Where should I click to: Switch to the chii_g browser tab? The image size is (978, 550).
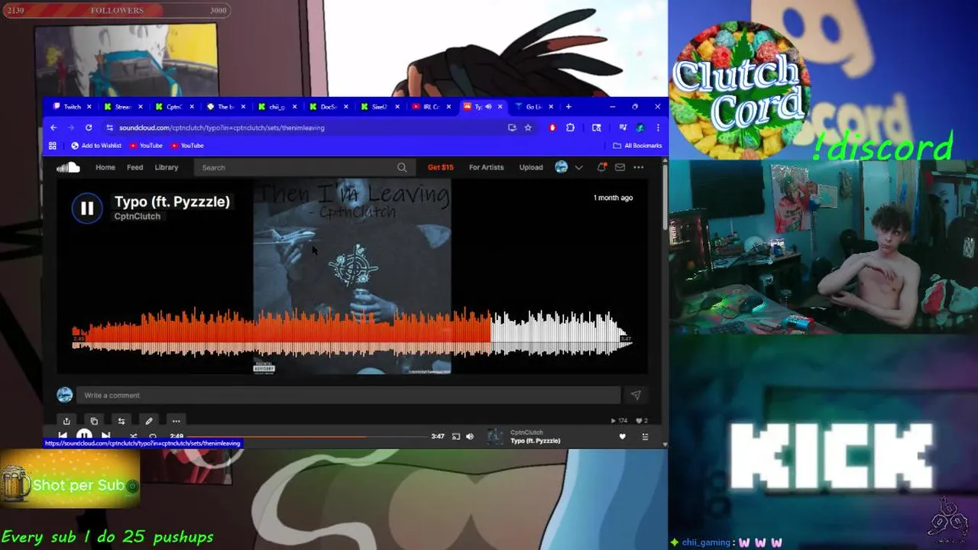(277, 107)
